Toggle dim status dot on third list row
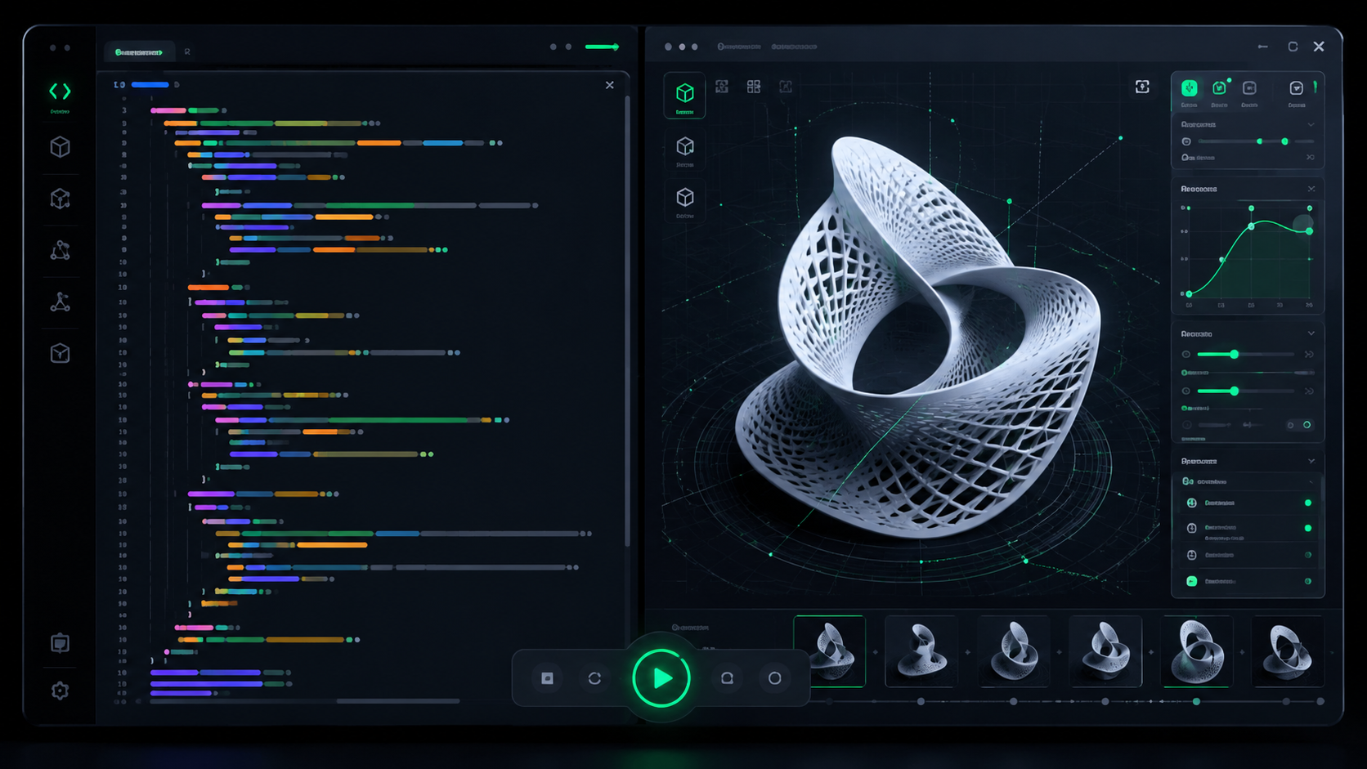Screen dimensions: 1367x769 1308,555
